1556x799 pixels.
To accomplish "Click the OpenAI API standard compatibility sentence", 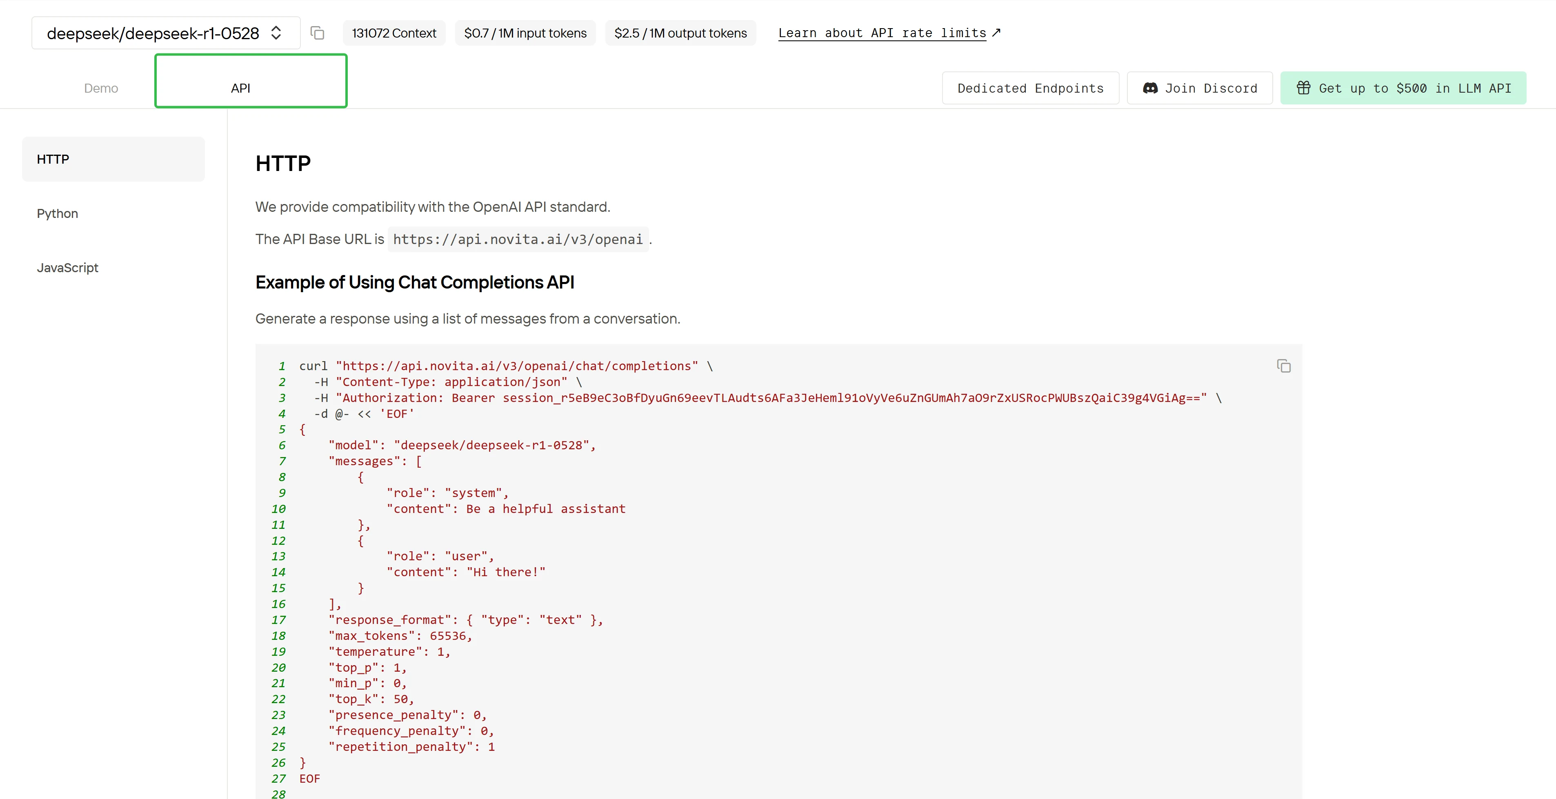I will pos(433,206).
